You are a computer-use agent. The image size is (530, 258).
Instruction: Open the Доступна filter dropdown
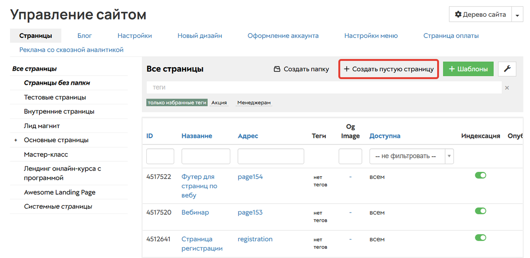click(x=412, y=156)
